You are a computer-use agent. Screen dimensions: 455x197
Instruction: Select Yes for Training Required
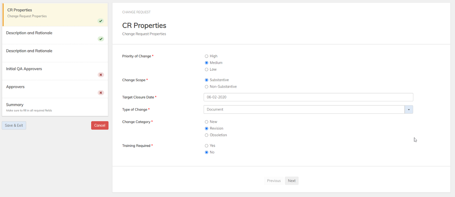coord(206,146)
